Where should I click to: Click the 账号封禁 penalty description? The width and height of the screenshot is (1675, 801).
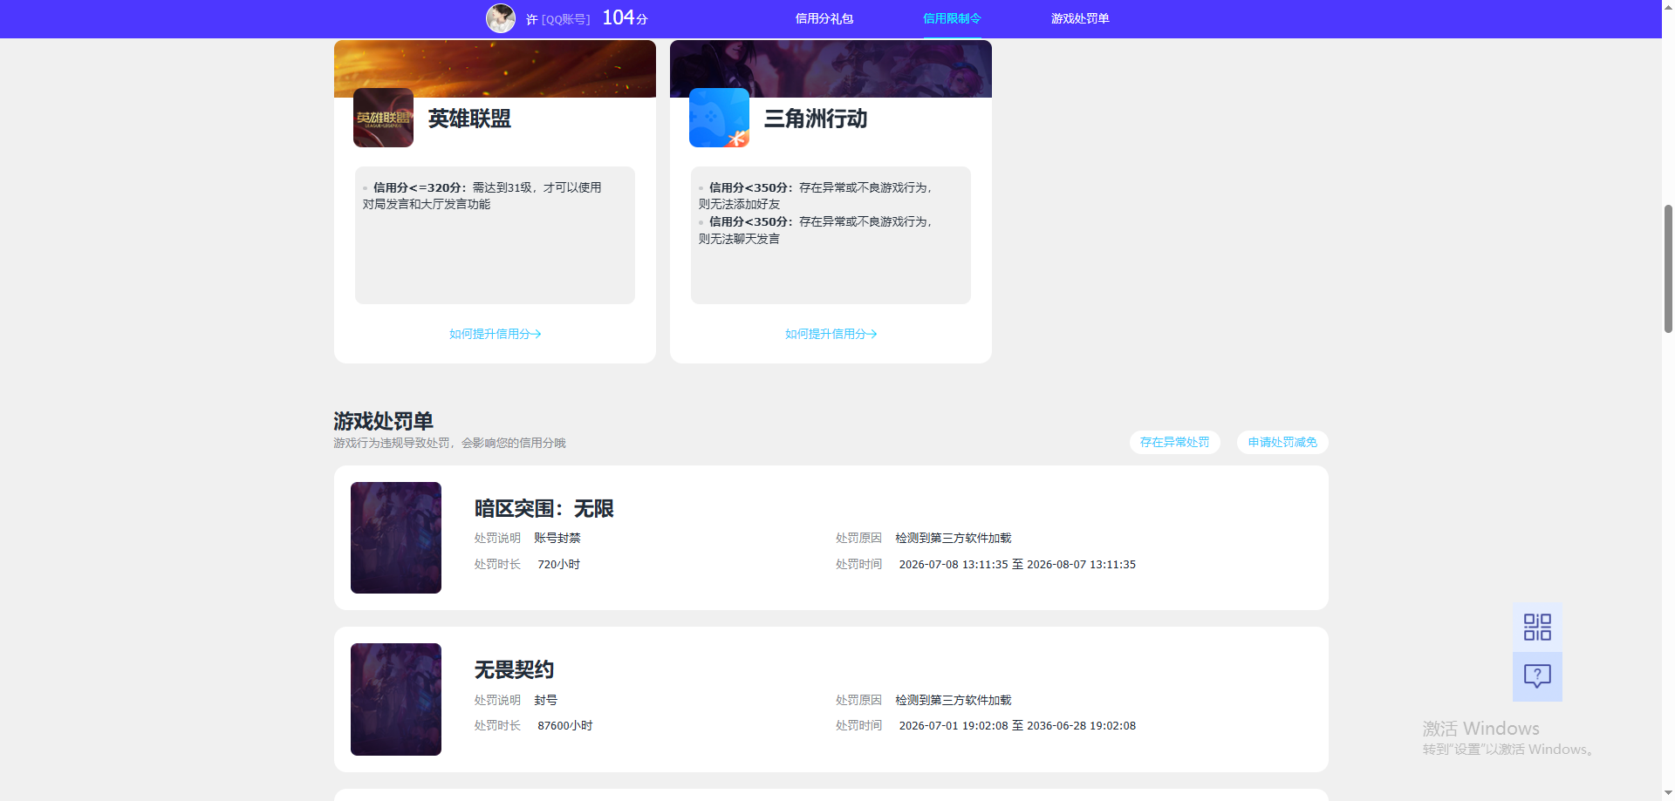557,539
